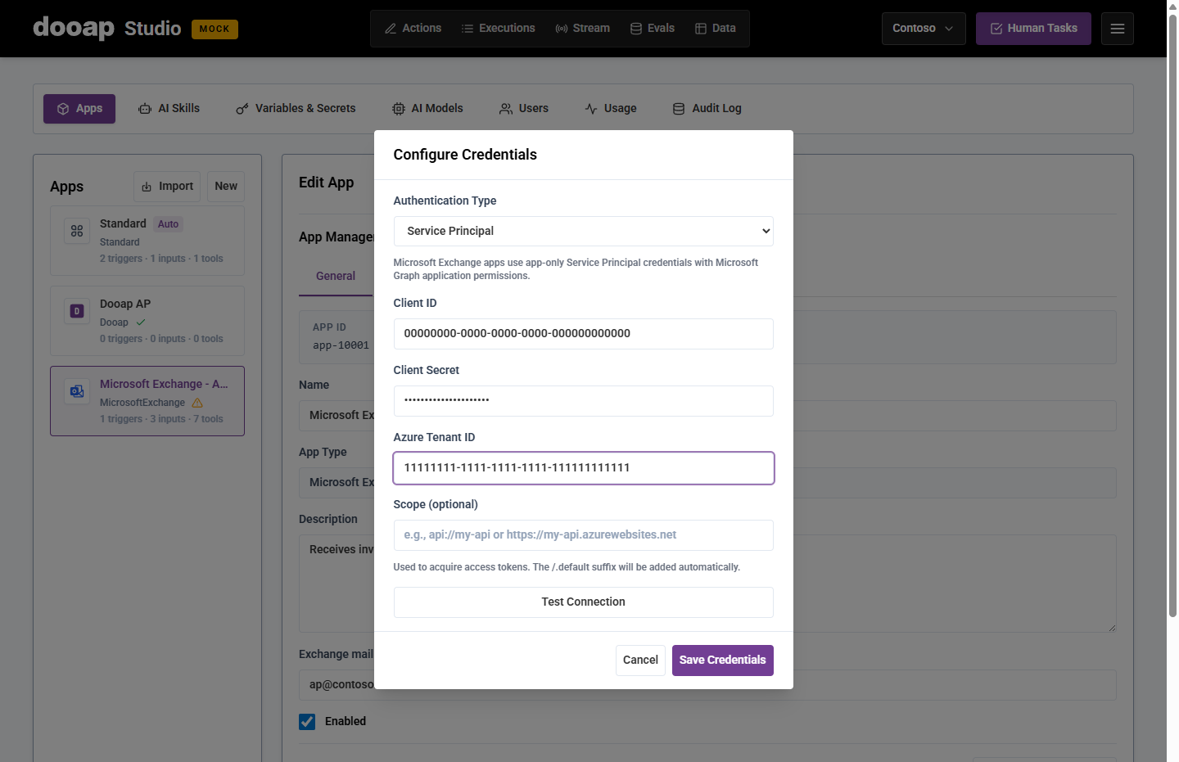
Task: Toggle the Enabled checkbox
Action: point(307,722)
